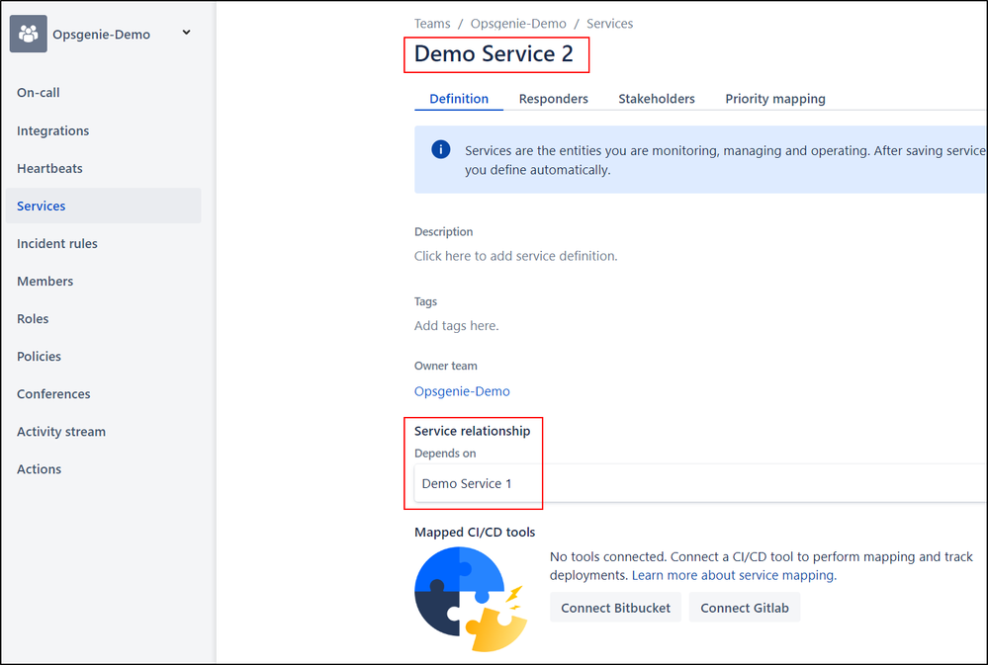This screenshot has width=988, height=665.
Task: Click the Opsgenie-Demo owner team link
Action: [462, 391]
